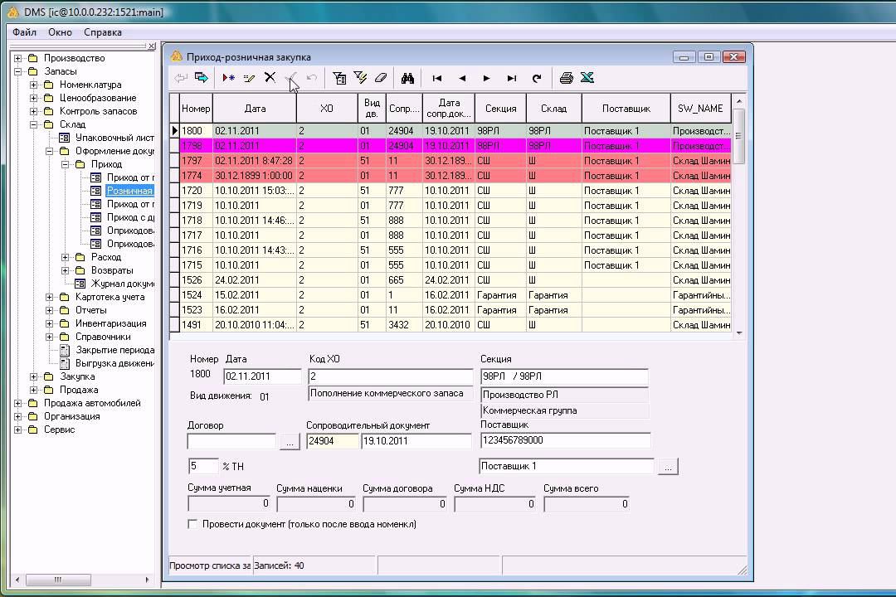The image size is (896, 597).
Task: Click the refresh arrow icon
Action: click(537, 78)
